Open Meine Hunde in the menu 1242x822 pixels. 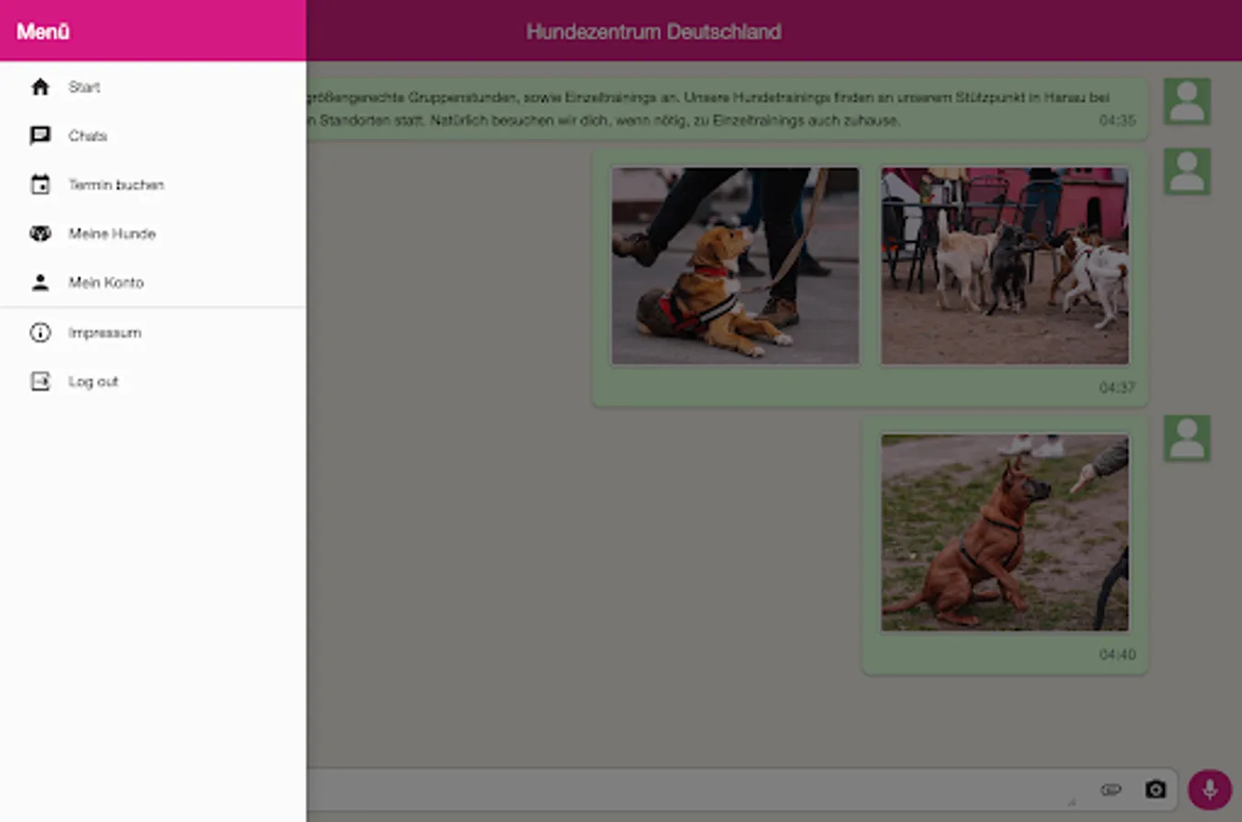153,234
